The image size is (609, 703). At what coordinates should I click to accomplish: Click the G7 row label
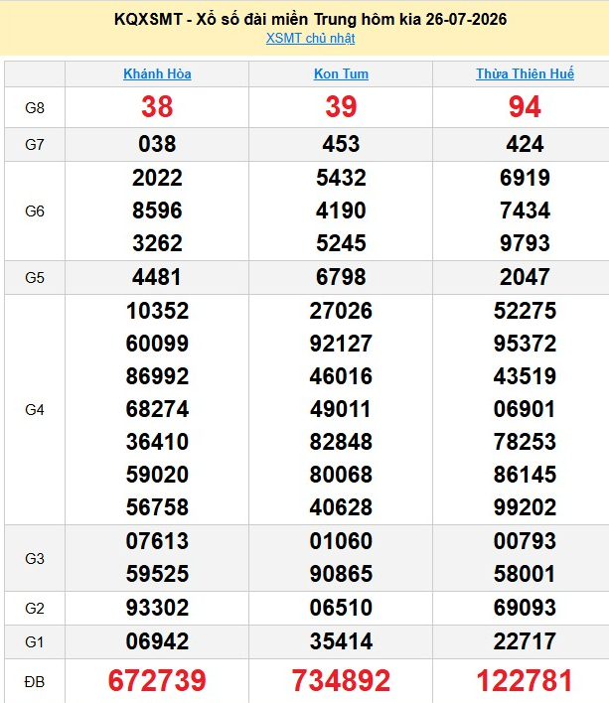coord(35,144)
